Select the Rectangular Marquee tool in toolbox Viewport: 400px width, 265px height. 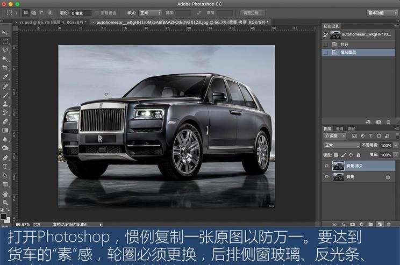(5, 41)
